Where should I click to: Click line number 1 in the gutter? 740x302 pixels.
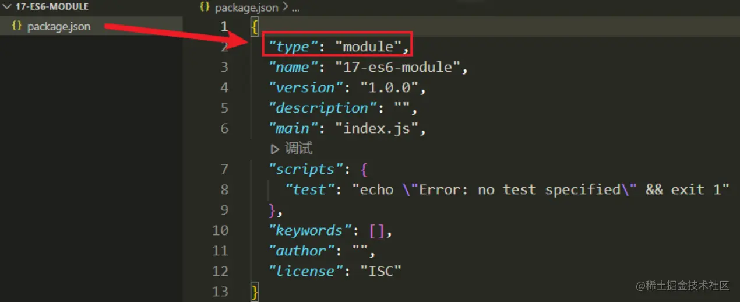point(225,27)
